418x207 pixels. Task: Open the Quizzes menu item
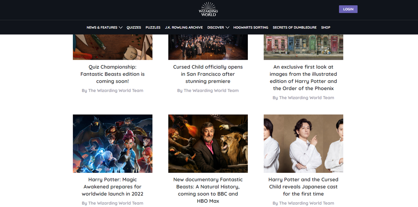pos(134,27)
